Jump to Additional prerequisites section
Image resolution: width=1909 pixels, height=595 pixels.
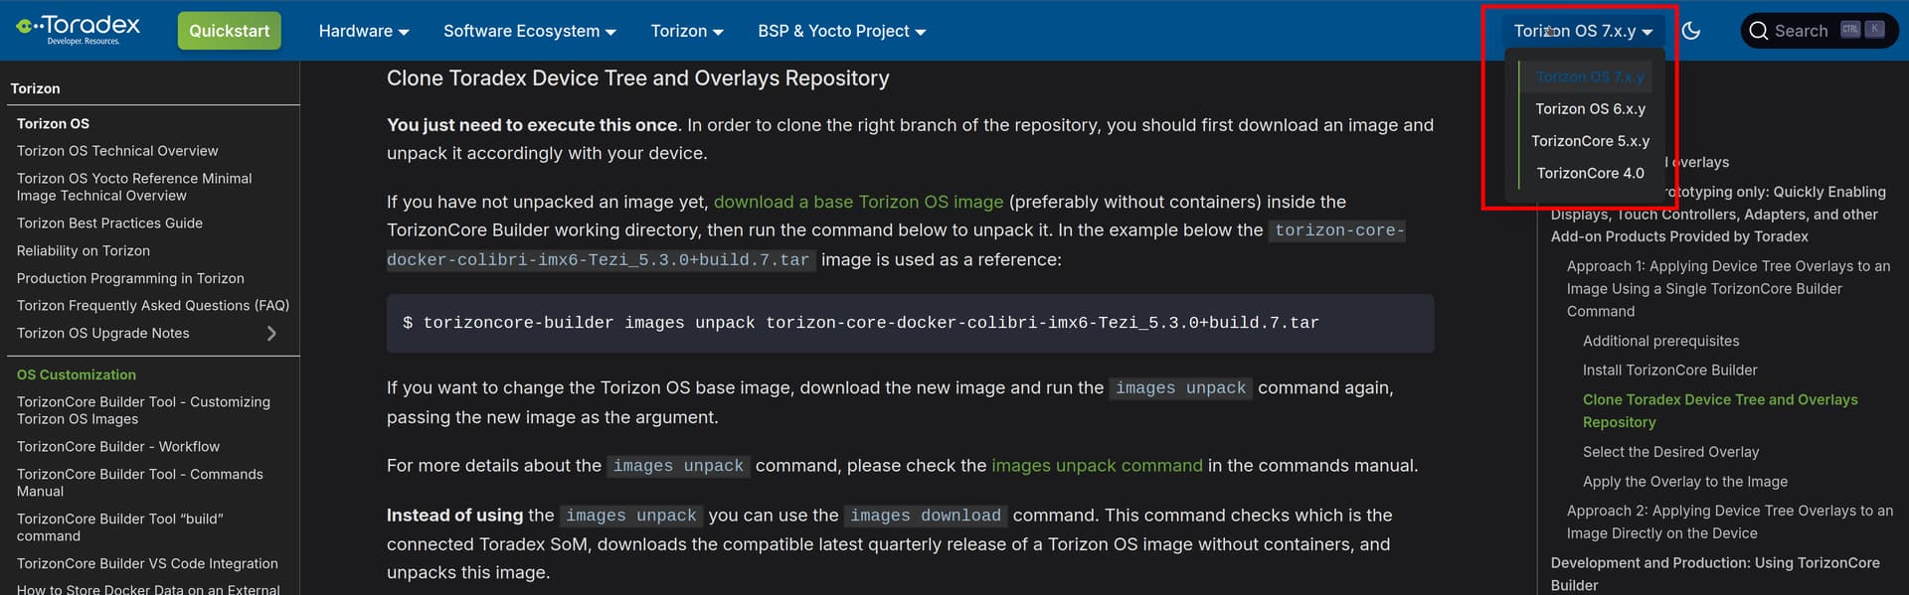[1660, 341]
